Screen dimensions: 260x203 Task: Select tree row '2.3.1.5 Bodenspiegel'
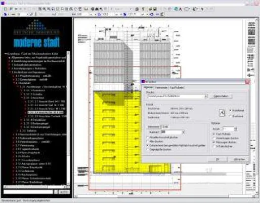(x=36, y=123)
